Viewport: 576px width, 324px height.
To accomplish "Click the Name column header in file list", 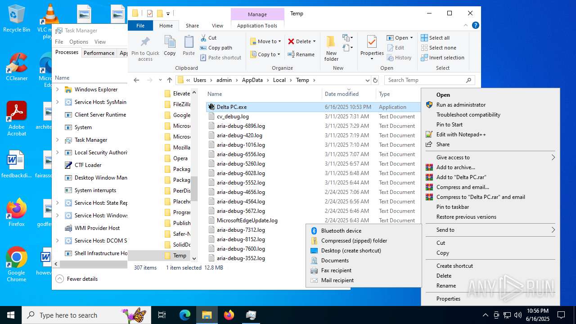I will 264,94.
